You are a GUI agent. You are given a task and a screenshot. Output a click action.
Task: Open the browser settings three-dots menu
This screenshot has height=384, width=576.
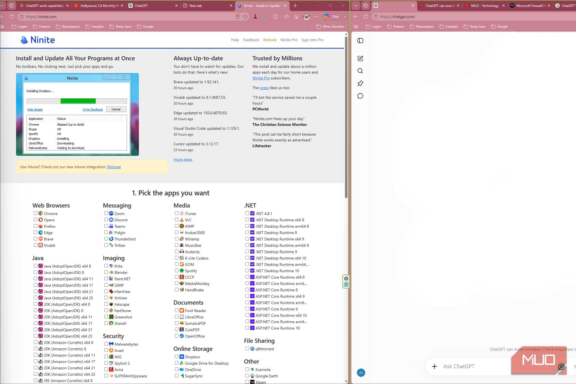316,17
